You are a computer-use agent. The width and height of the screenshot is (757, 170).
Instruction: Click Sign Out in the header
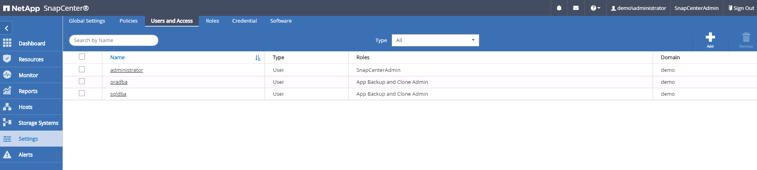(x=741, y=8)
